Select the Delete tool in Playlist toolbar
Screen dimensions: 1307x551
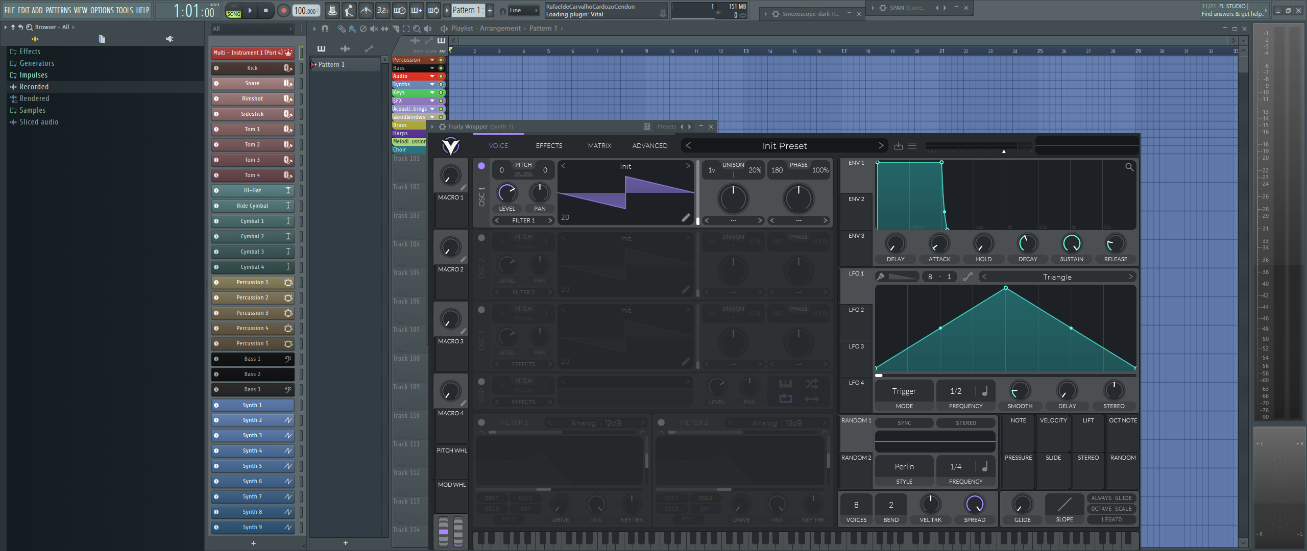tap(363, 29)
